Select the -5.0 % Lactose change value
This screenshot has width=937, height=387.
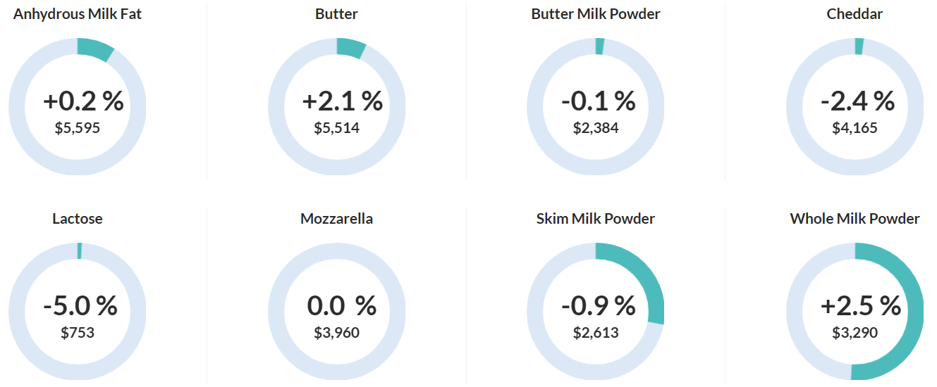pos(80,306)
